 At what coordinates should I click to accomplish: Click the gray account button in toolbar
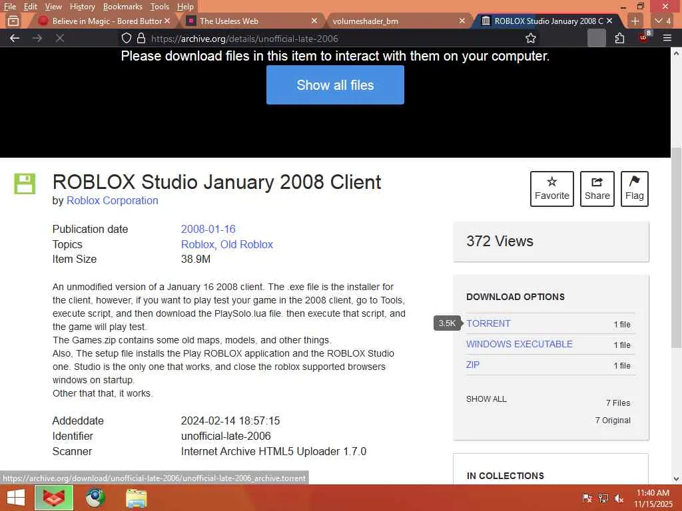click(596, 38)
